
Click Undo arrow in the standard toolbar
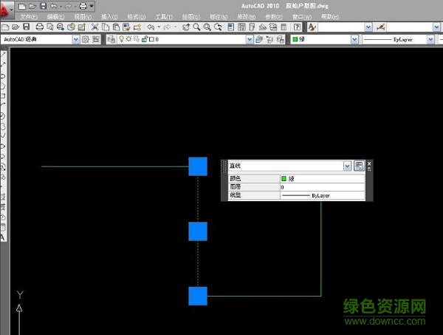(151, 27)
